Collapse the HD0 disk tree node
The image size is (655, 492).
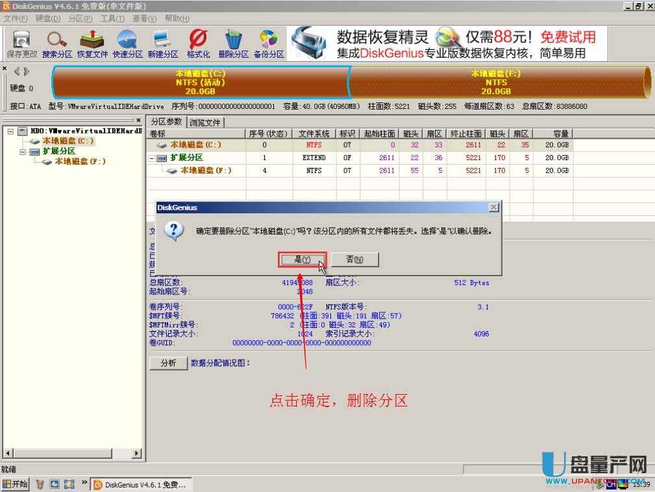click(11, 131)
